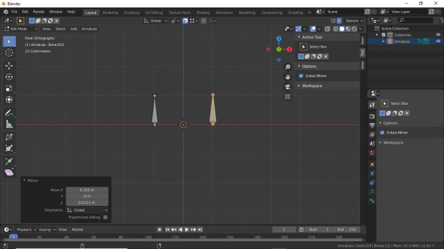The width and height of the screenshot is (444, 249).
Task: Select the Extrude tool
Action: pos(9,161)
